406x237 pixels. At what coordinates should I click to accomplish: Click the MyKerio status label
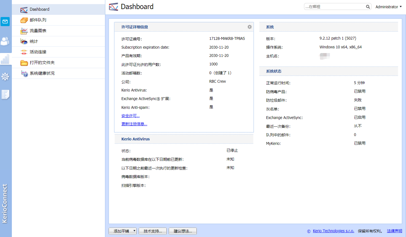tap(273, 144)
